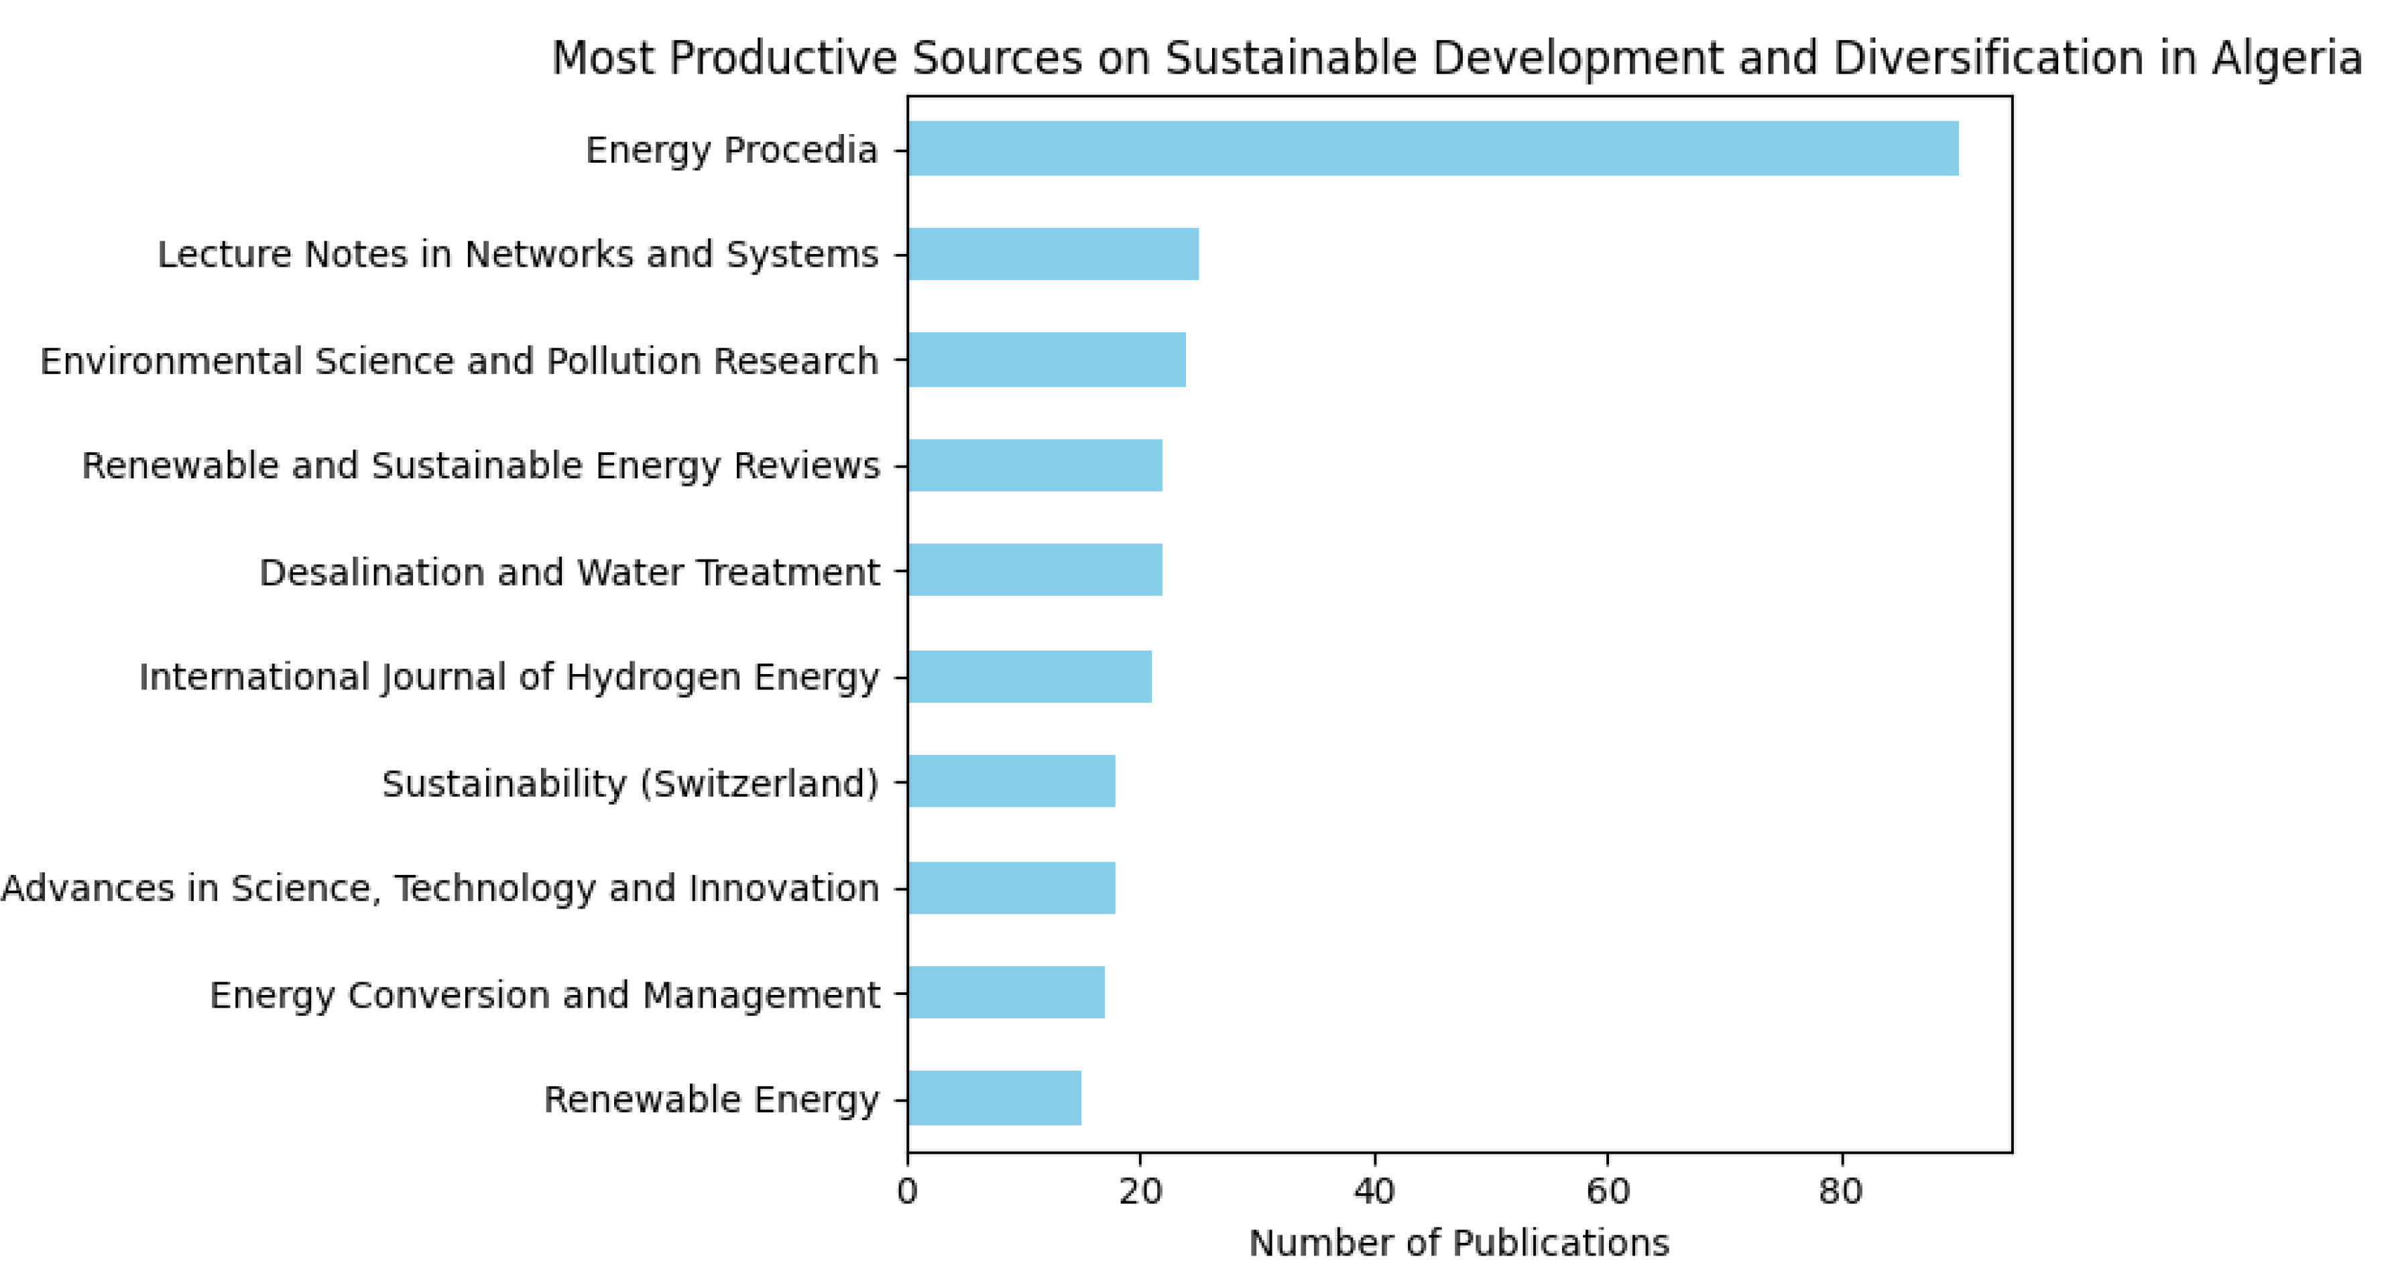The image size is (2384, 1277).
Task: Click the Renewable Energy axis label text
Action: coord(711,1099)
